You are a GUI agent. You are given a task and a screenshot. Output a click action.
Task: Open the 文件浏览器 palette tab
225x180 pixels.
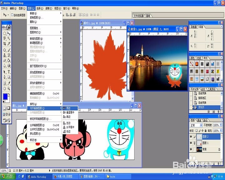[x=139, y=16]
